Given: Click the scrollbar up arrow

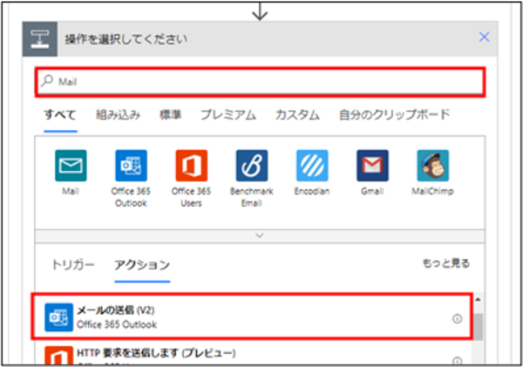Looking at the screenshot, I should click(x=478, y=300).
